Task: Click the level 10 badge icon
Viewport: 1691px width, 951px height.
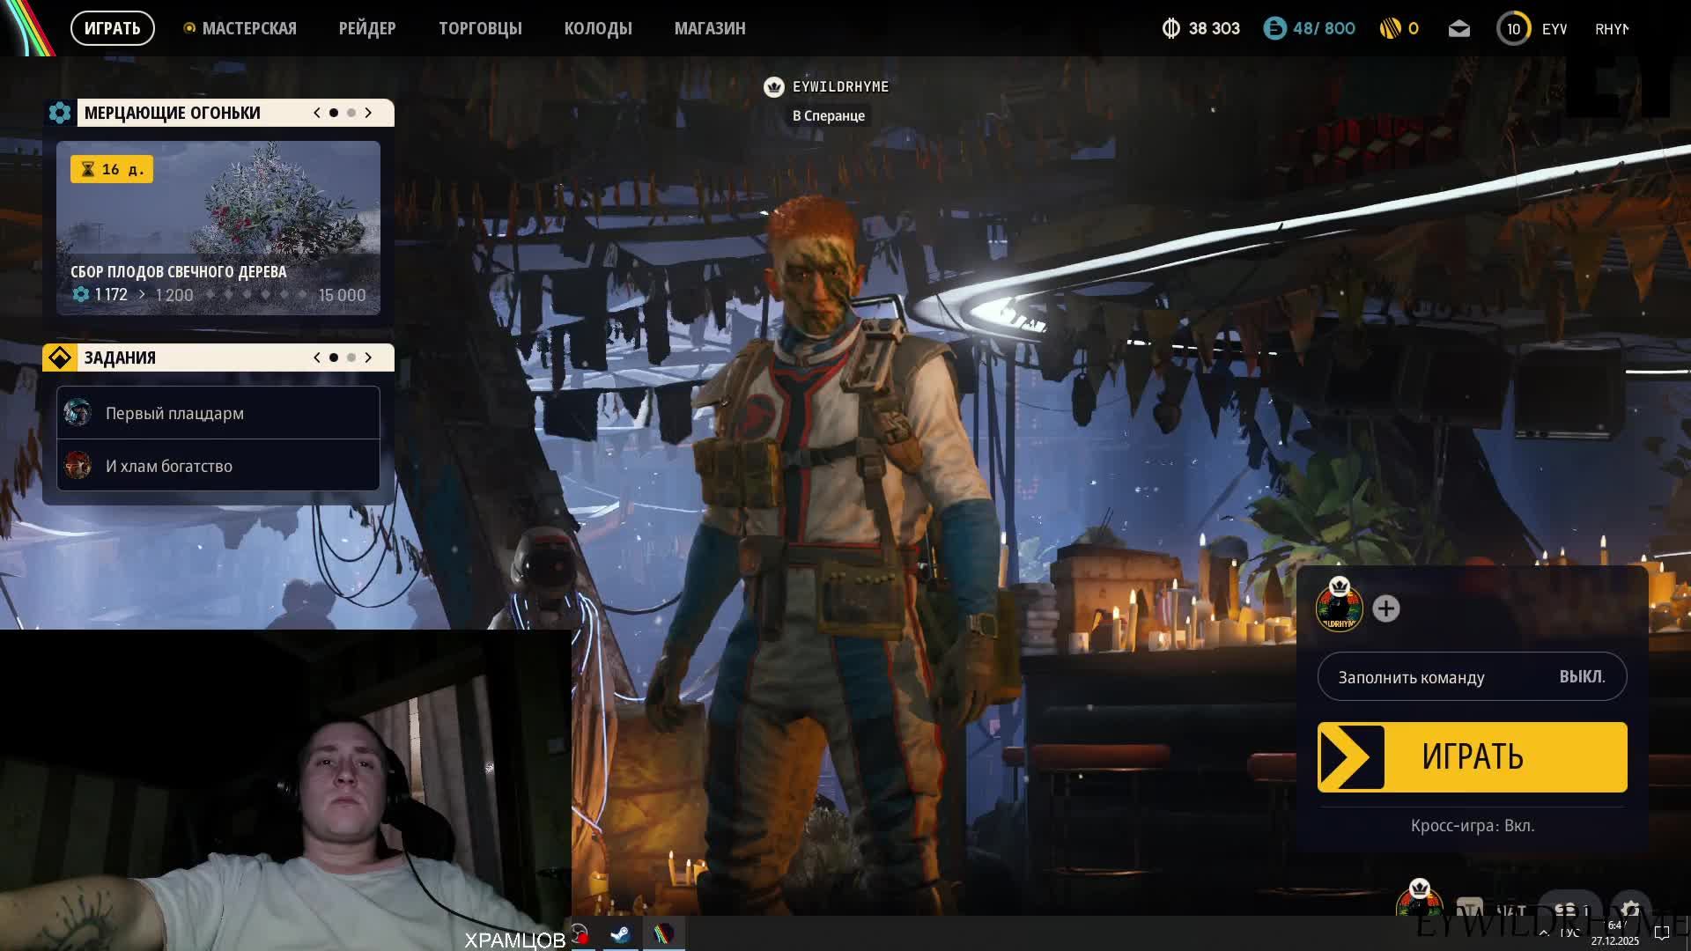Action: (x=1513, y=28)
